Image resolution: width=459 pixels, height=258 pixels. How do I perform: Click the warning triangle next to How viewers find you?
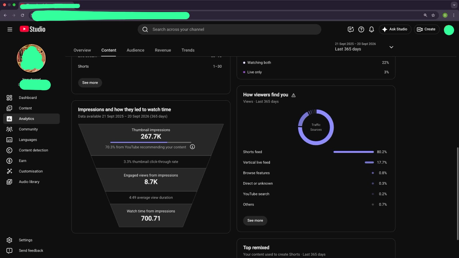pyautogui.click(x=293, y=95)
